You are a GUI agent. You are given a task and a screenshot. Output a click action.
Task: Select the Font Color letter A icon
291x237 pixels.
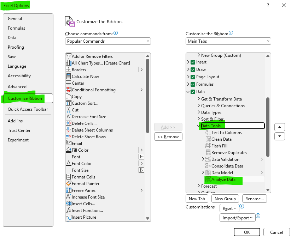pos(69,163)
